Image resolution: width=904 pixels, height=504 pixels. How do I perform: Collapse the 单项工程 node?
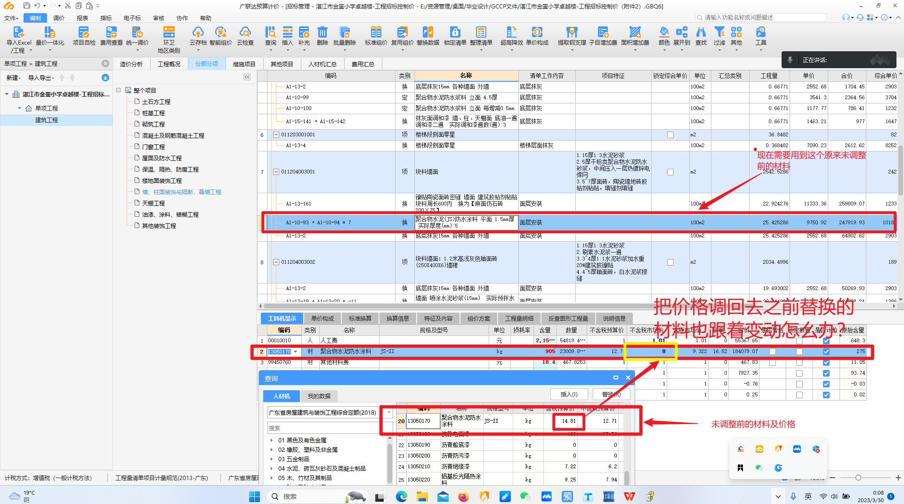[19, 108]
